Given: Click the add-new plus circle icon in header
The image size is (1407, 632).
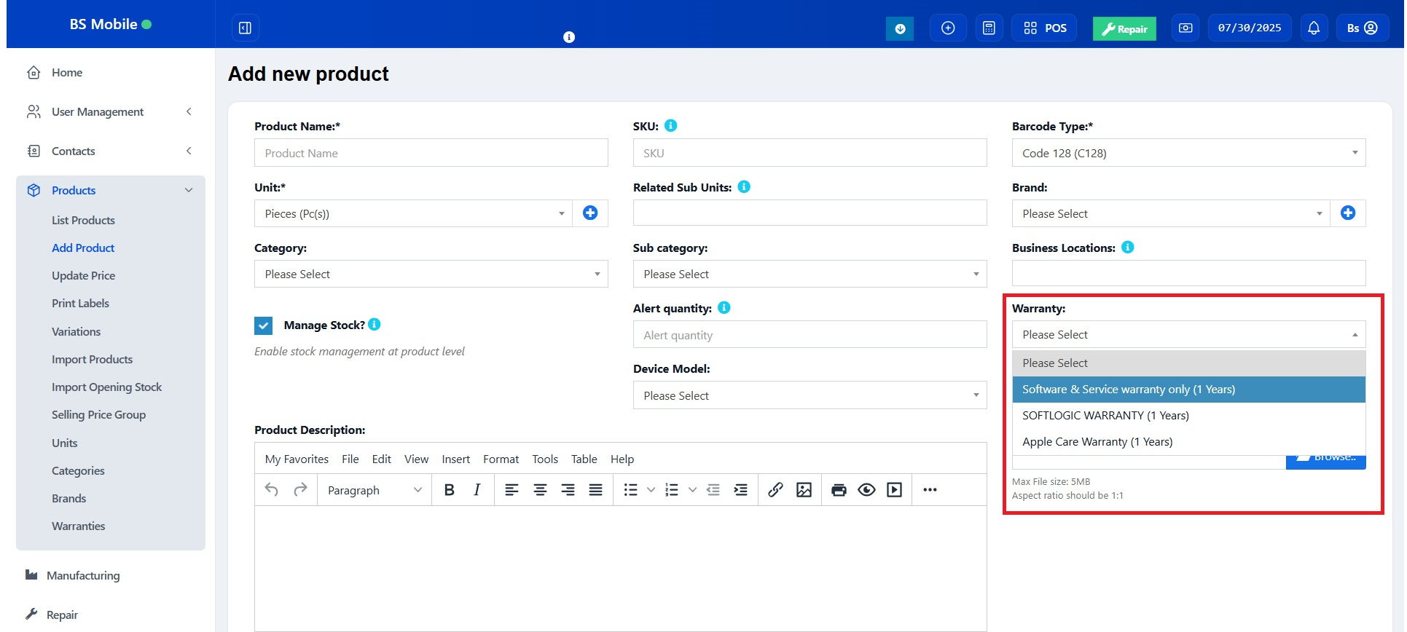Looking at the screenshot, I should coord(948,28).
